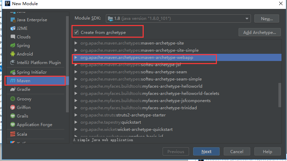
Task: Expand wicket-archetype-quickstart node arrow
Action: 76,129
